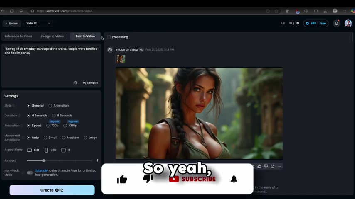Viewport: 355px width, 199px height.
Task: Set movement amplitude to Large
Action: [90, 138]
